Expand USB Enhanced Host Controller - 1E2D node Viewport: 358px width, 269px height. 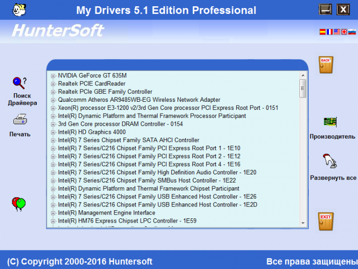tap(53, 205)
